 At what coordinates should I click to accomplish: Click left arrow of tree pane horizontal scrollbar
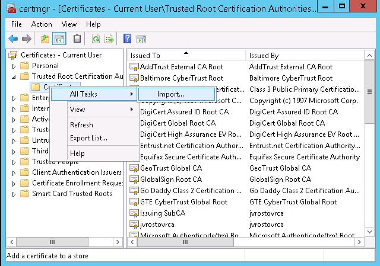click(12, 242)
